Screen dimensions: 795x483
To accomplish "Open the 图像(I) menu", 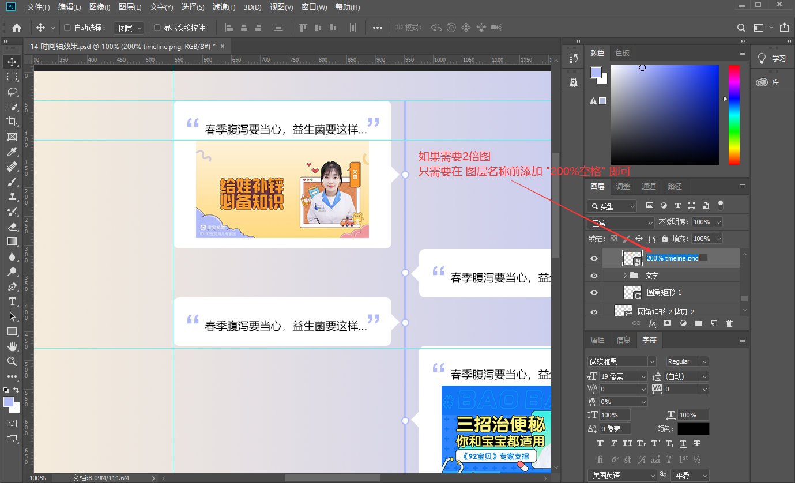I will pyautogui.click(x=100, y=7).
